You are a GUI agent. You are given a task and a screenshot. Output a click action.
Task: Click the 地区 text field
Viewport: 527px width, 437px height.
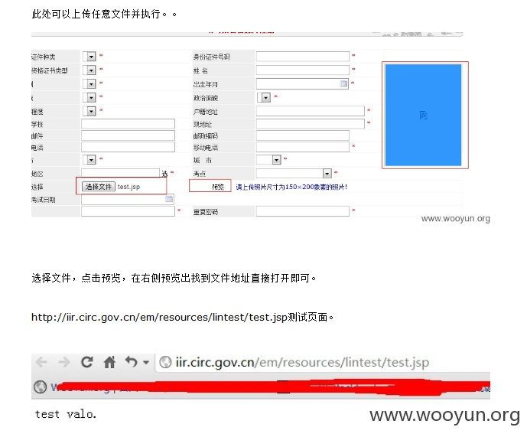pos(120,173)
